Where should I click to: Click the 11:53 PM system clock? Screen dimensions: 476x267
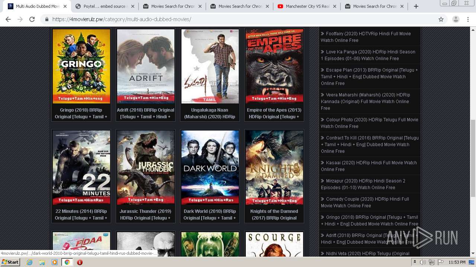point(457,262)
